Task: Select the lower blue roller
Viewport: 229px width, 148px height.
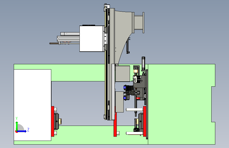Action: (125, 98)
